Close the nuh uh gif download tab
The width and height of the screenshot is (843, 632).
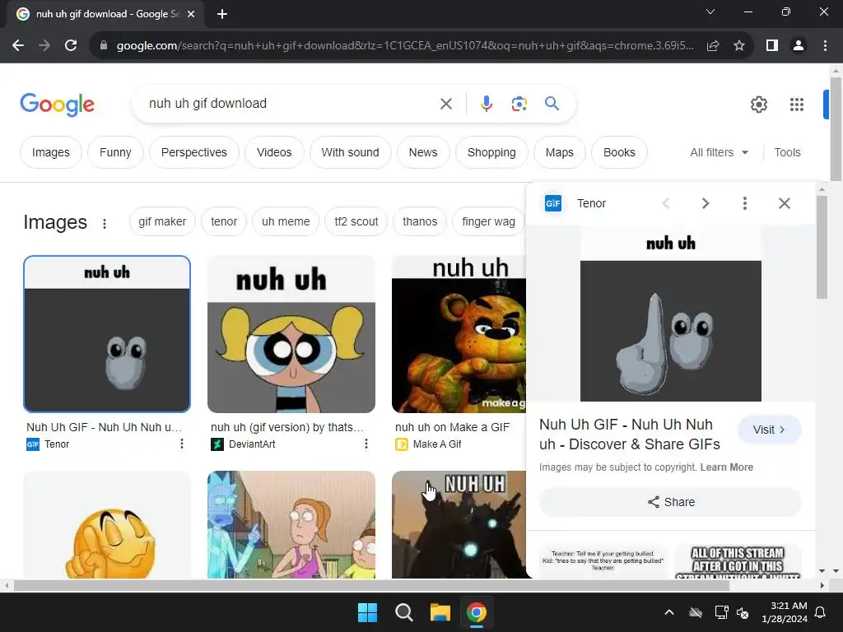191,14
